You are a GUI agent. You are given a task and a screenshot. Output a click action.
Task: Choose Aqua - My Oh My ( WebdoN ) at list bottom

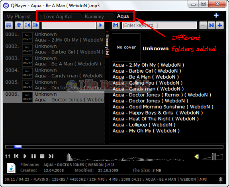point(146,131)
